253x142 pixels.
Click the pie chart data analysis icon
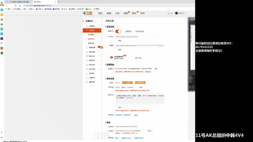87,61
